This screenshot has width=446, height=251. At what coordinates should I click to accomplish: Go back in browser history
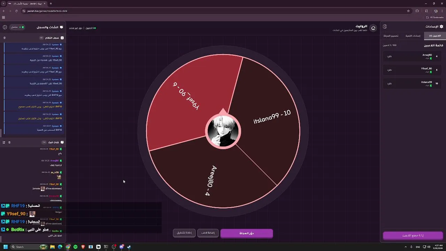point(4,11)
